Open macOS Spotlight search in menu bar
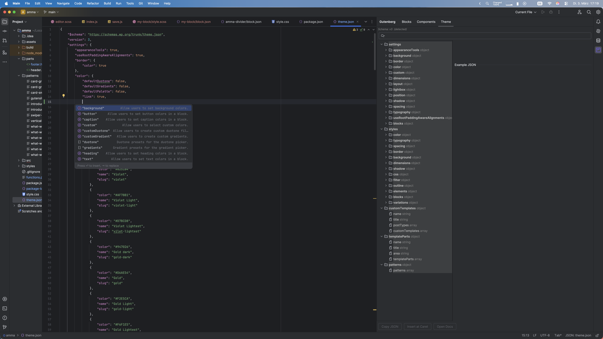 pyautogui.click(x=487, y=3)
